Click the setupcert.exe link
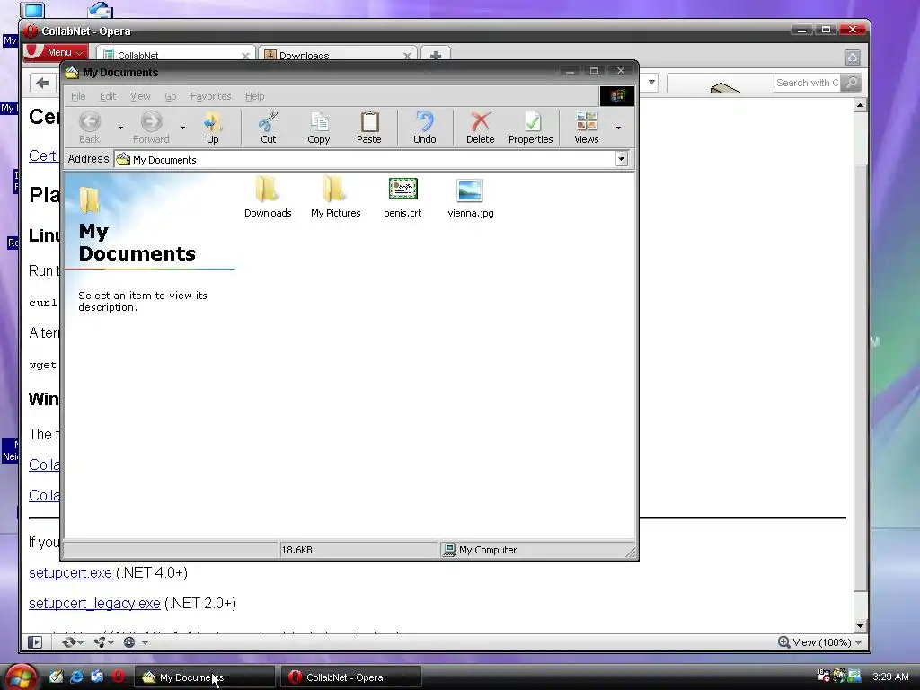This screenshot has height=690, width=920. pos(70,572)
